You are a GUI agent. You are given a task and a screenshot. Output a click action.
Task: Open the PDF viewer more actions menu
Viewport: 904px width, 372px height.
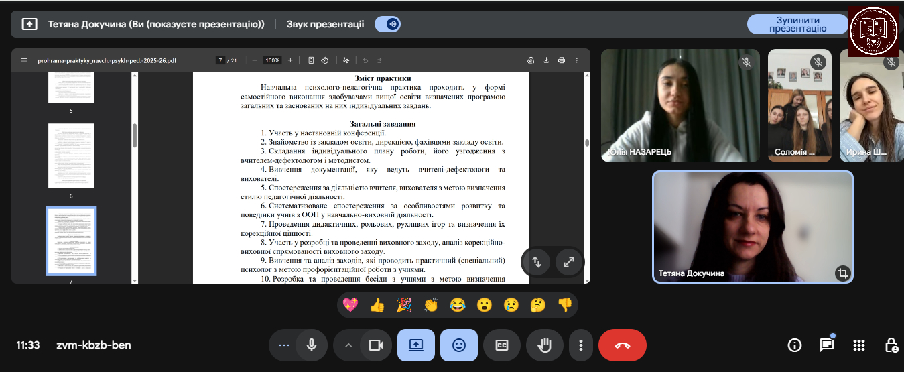point(577,60)
